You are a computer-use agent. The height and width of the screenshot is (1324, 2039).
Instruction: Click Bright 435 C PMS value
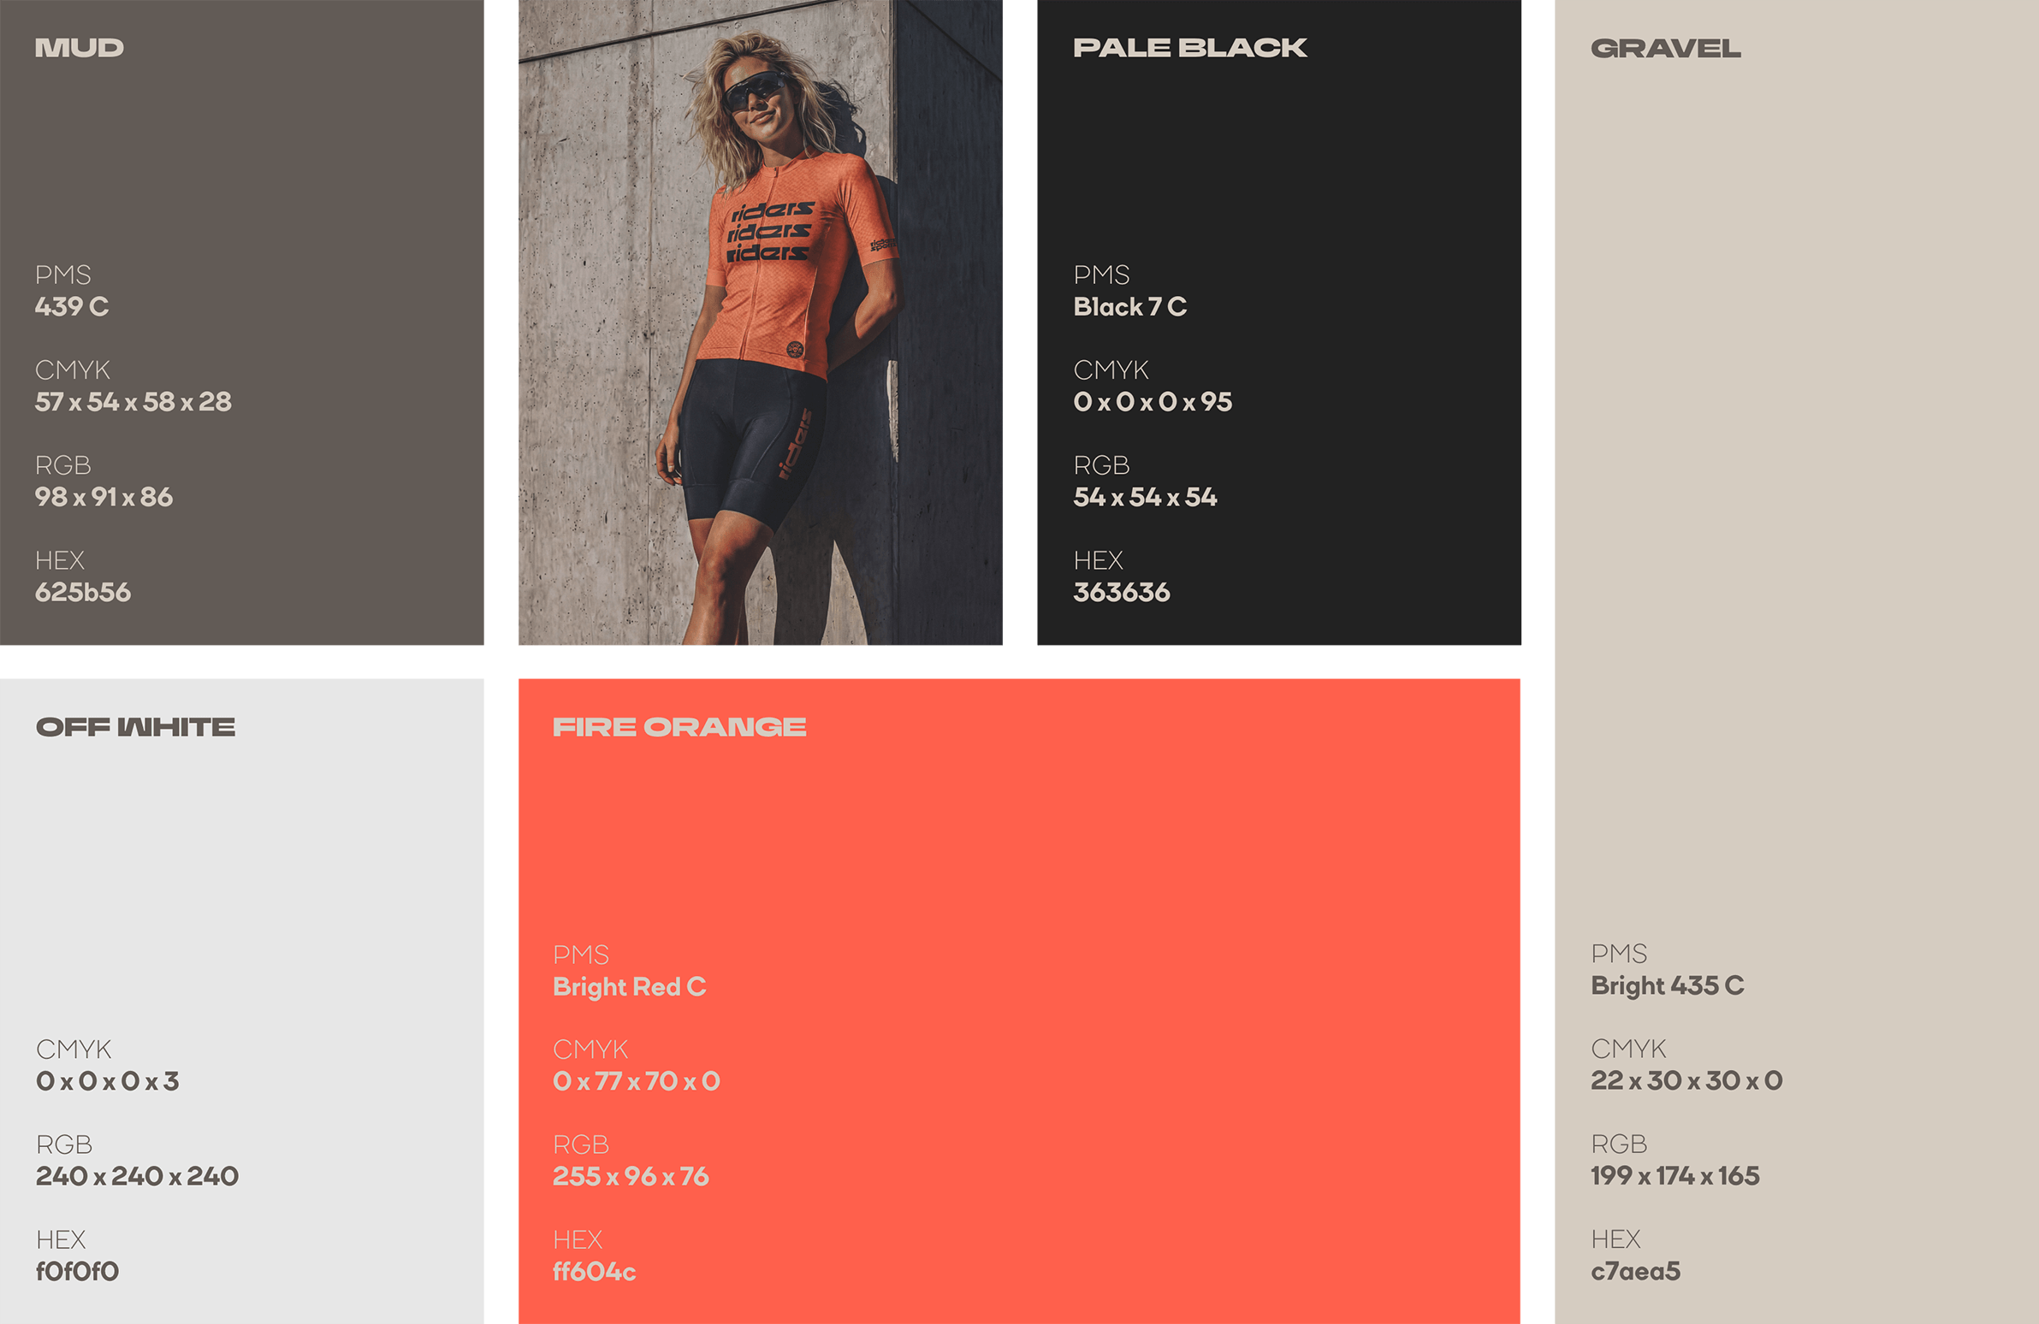(1667, 985)
